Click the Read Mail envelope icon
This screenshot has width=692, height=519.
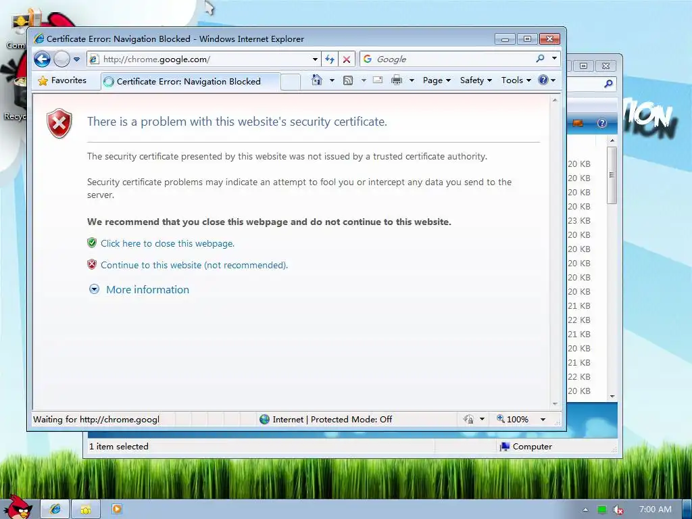378,80
